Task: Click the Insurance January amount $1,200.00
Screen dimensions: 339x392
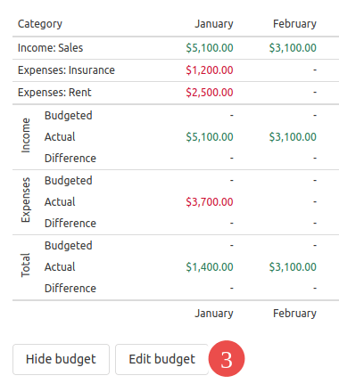Action: click(x=210, y=70)
